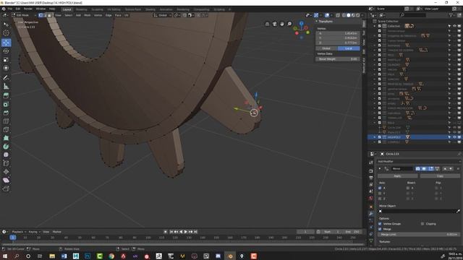
Task: Toggle the Mirror modifier X axis checkbox
Action: point(380,188)
